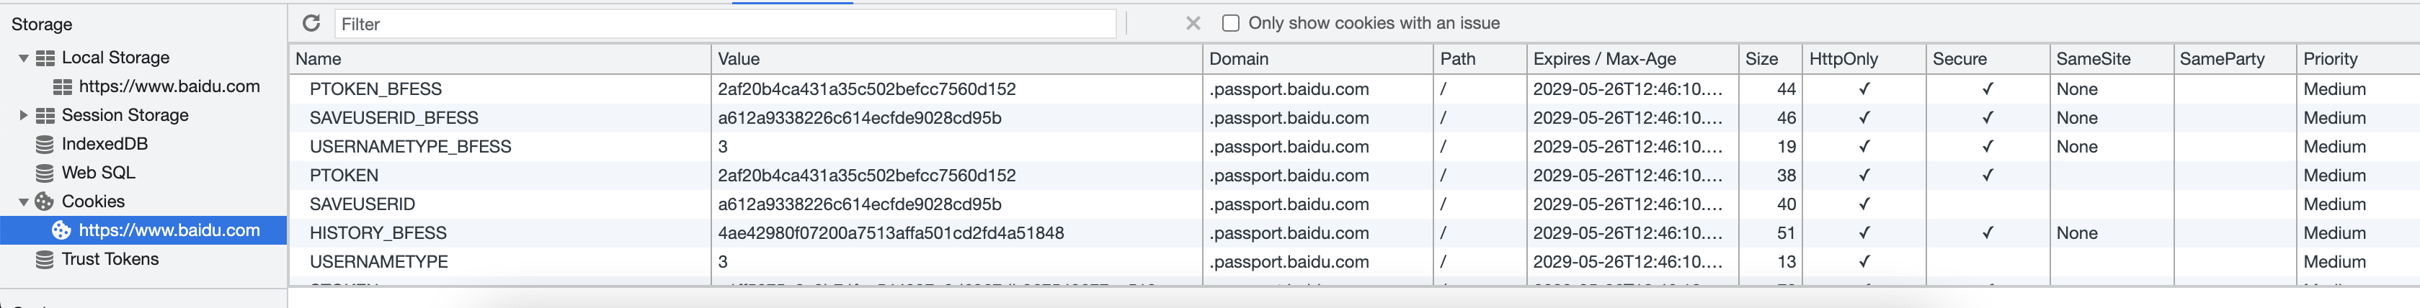Screen dimensions: 2420x308
Task: Select the Web SQL database icon
Action: point(44,173)
